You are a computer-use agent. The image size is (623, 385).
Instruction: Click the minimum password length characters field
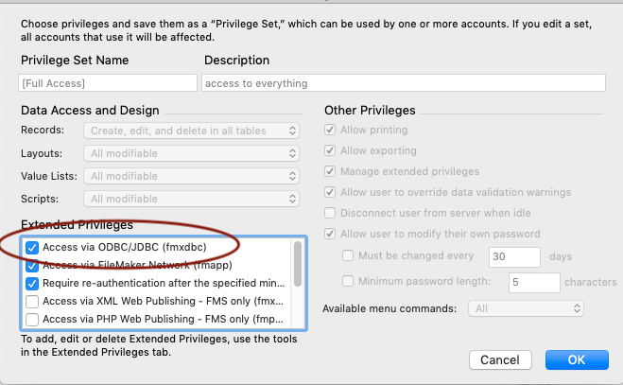[x=534, y=283]
